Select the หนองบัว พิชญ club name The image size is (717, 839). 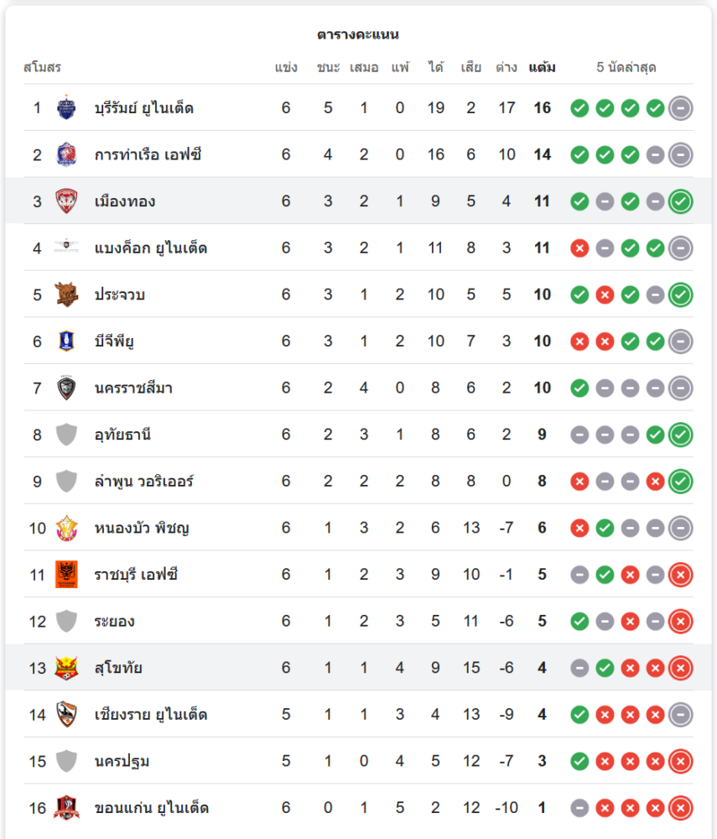[x=142, y=528]
